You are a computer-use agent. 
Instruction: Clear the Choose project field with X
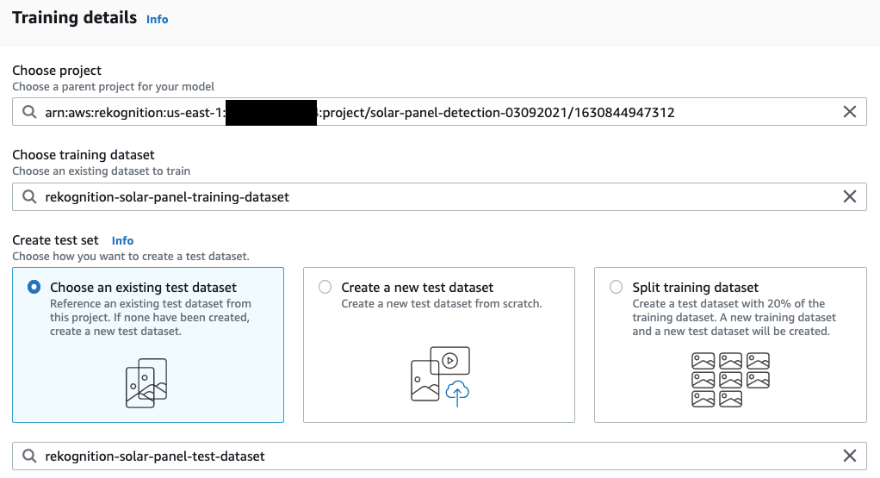click(850, 112)
